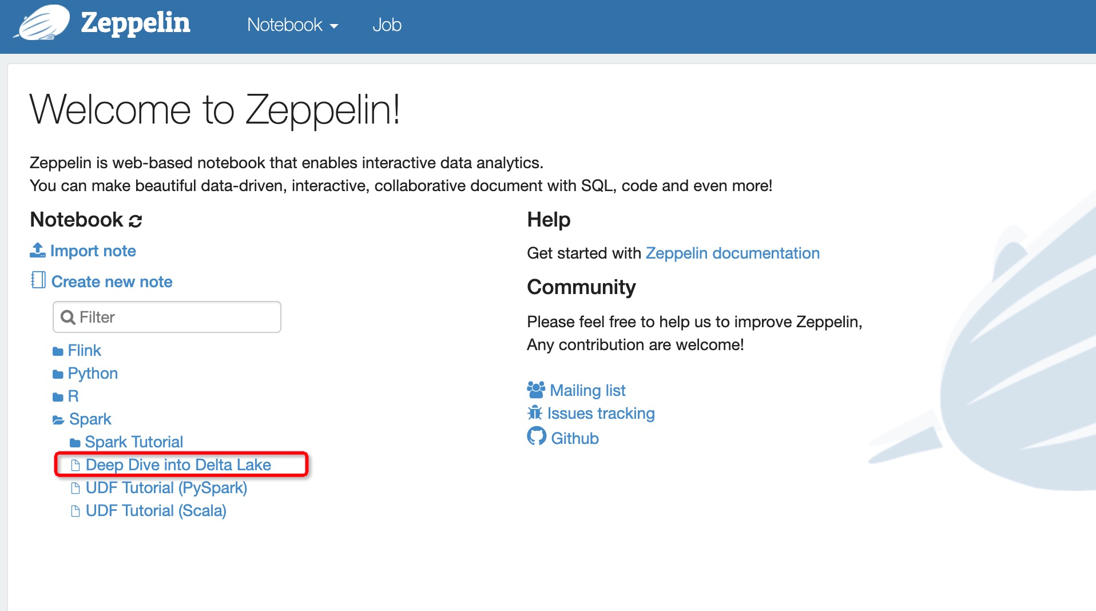The image size is (1096, 611).
Task: Click the Github octocat icon
Action: click(x=537, y=437)
